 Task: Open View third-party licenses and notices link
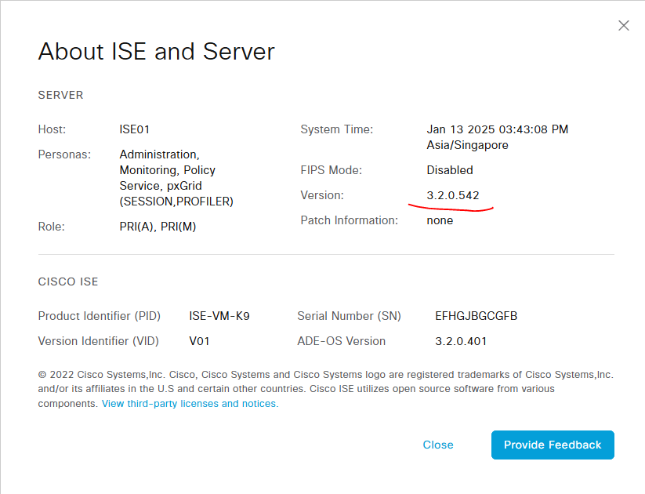(190, 403)
